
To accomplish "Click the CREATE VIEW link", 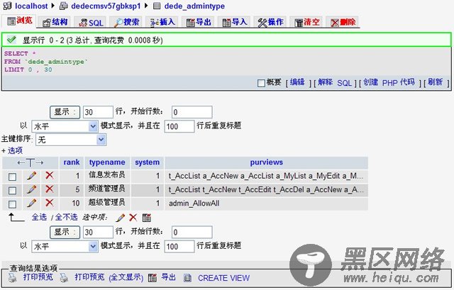I will click(x=224, y=278).
